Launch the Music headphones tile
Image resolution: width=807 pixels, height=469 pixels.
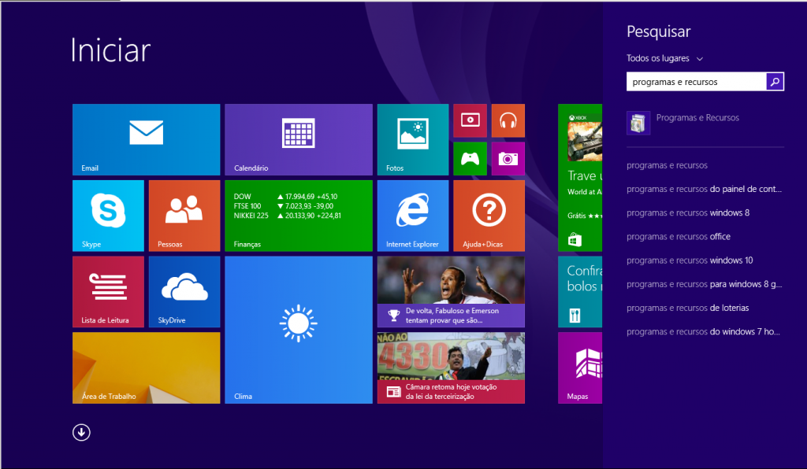click(508, 120)
